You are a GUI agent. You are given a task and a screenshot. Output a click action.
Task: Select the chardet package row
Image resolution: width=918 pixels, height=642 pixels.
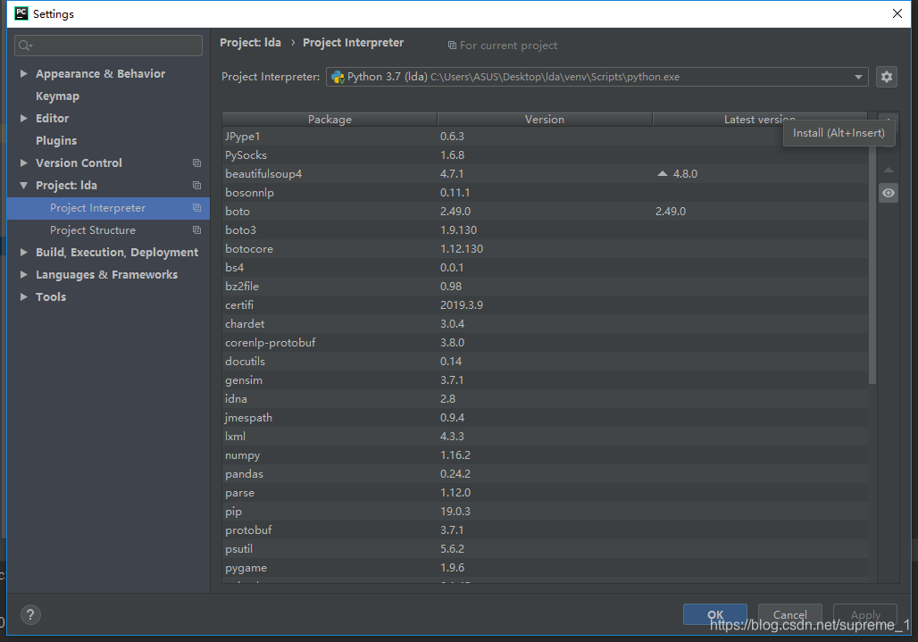(x=545, y=323)
